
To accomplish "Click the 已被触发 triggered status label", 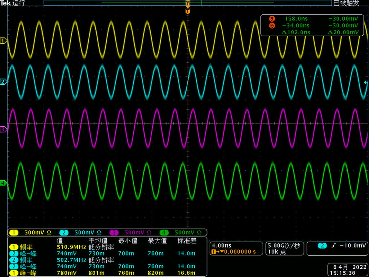I will 346,3.
